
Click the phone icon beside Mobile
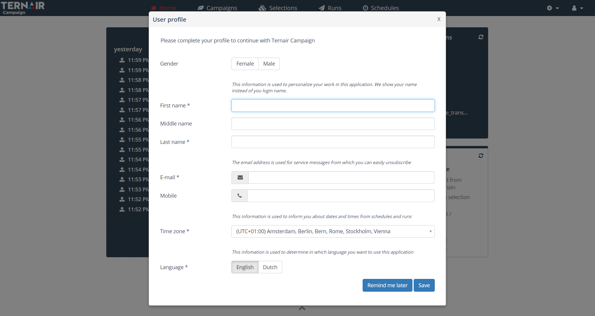point(239,196)
